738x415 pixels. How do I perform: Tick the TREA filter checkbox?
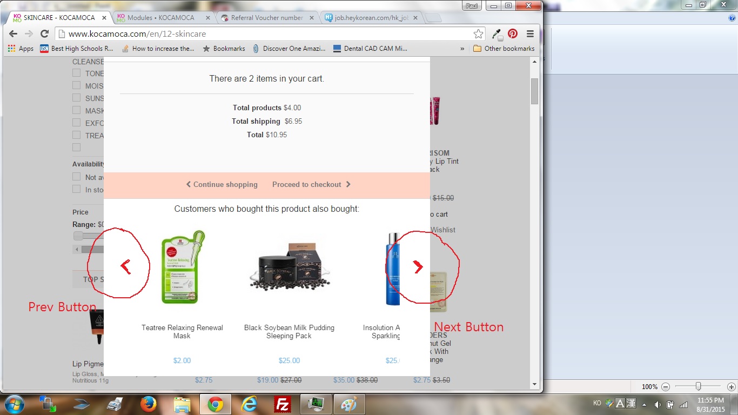click(x=77, y=136)
